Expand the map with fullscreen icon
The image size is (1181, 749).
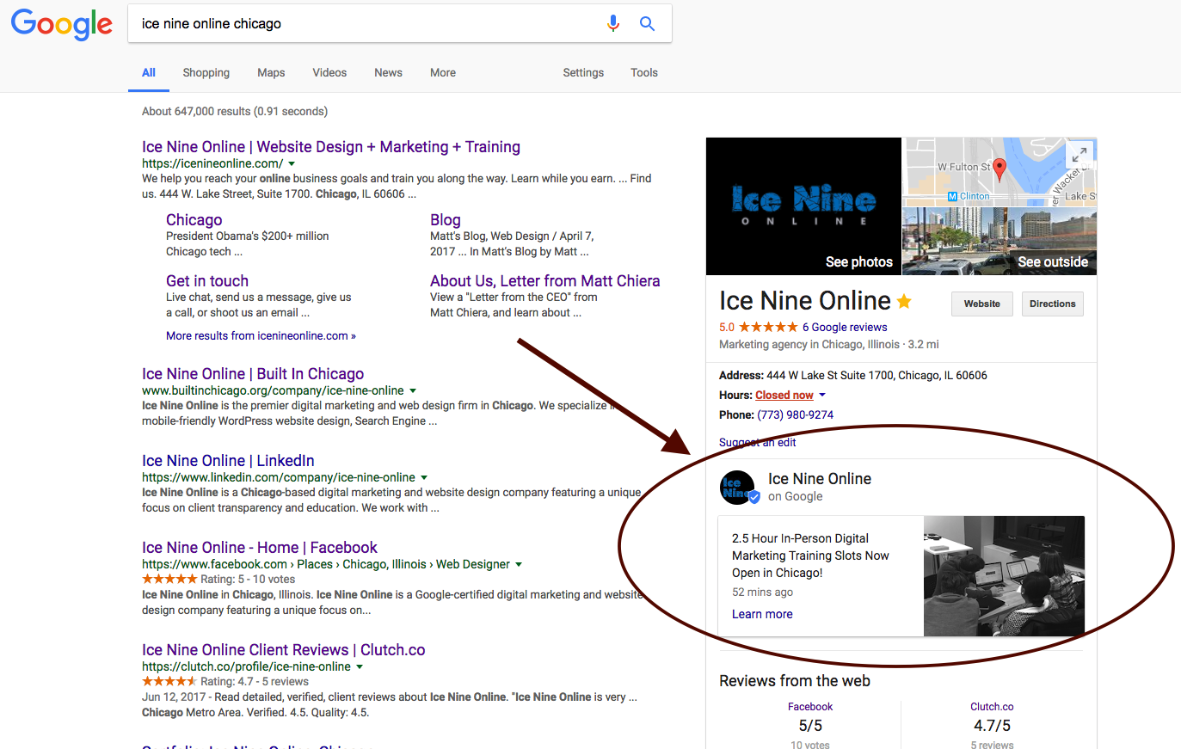point(1079,155)
